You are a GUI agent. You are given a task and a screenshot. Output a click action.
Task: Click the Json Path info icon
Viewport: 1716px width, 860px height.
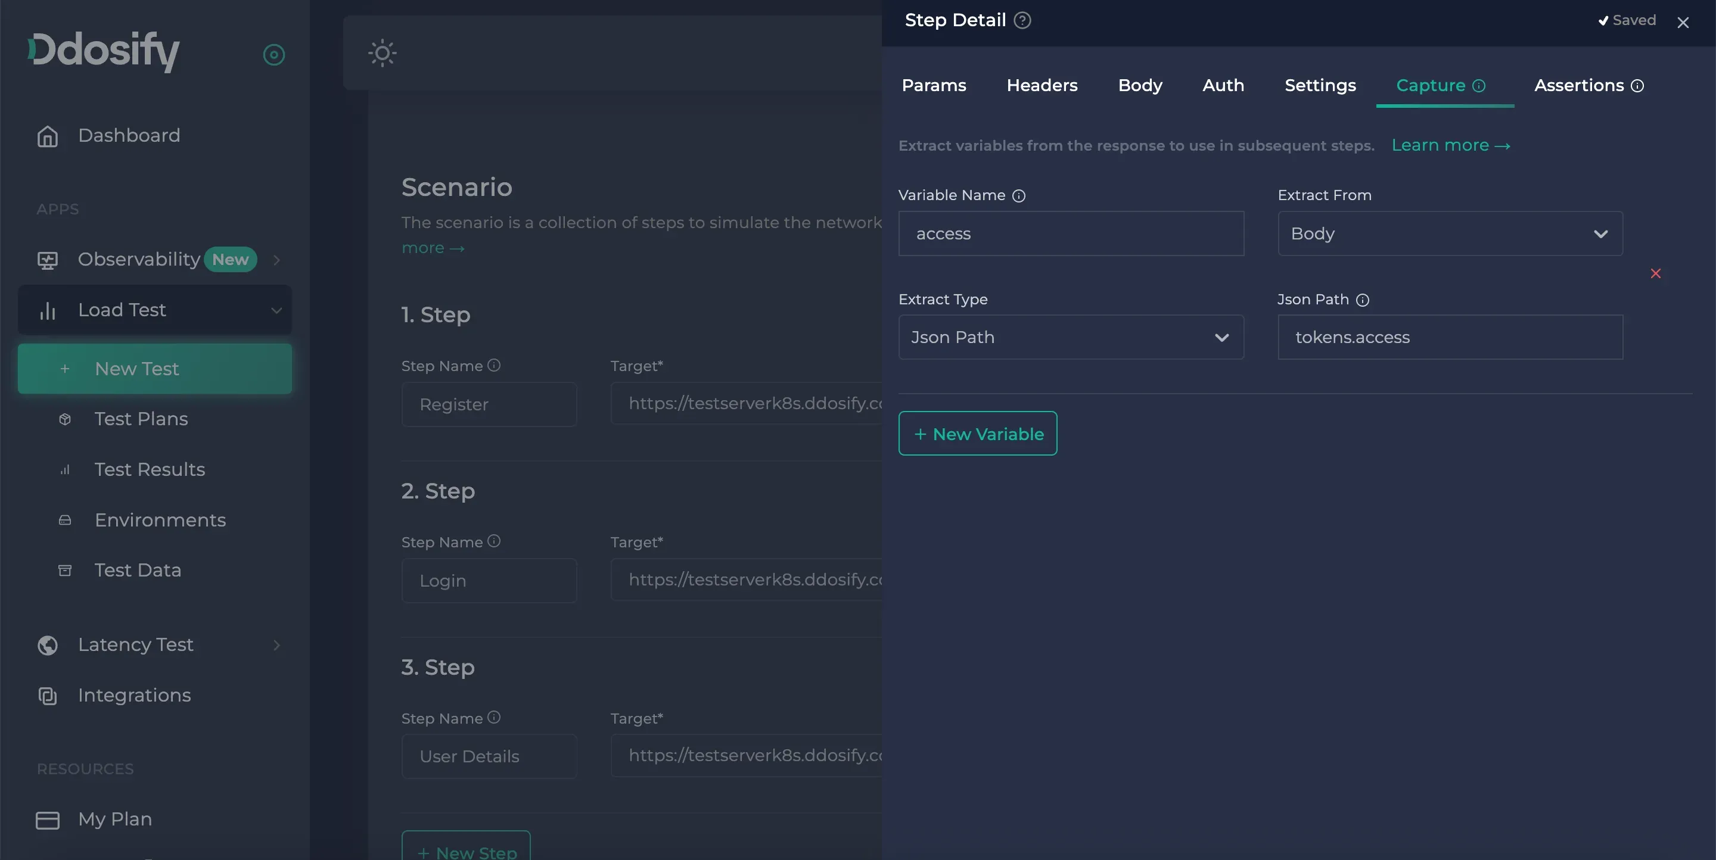tap(1362, 300)
